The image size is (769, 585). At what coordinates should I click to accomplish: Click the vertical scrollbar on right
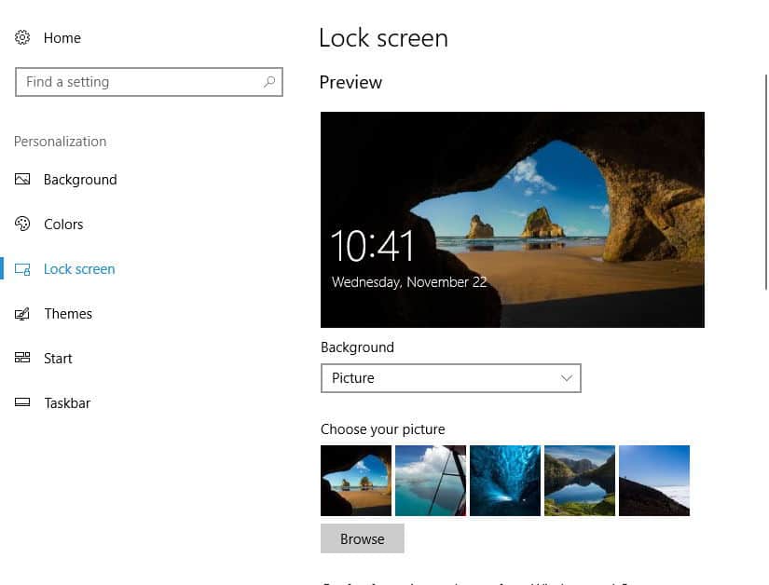pos(765,183)
